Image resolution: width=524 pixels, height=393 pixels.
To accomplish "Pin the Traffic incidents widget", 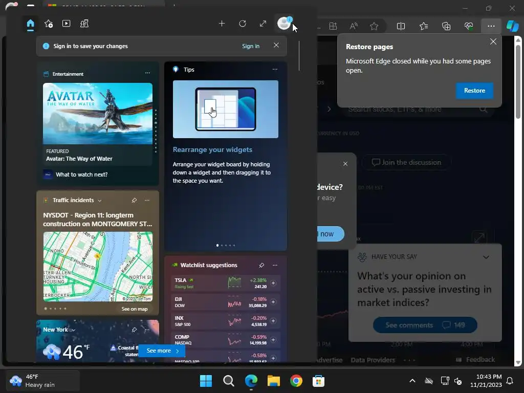I will click(134, 200).
